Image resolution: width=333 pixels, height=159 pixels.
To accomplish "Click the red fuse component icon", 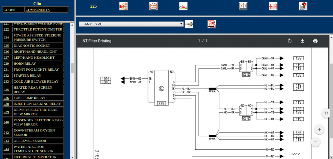I will [273, 6].
